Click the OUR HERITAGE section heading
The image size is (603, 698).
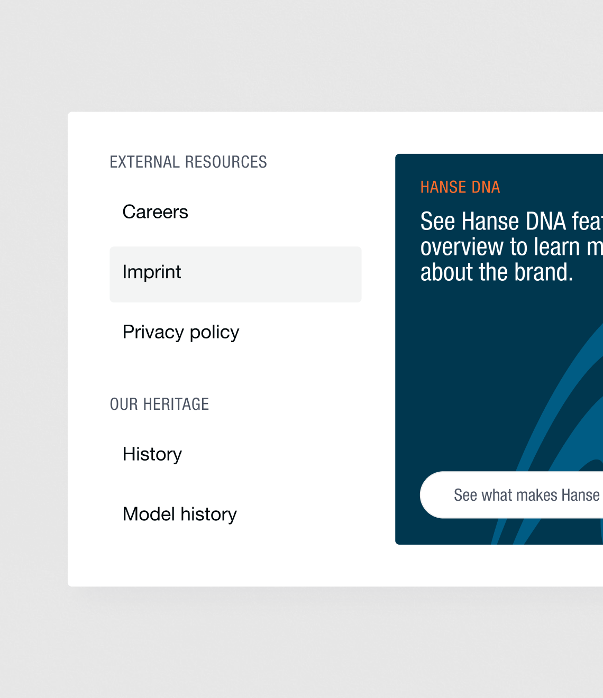160,404
